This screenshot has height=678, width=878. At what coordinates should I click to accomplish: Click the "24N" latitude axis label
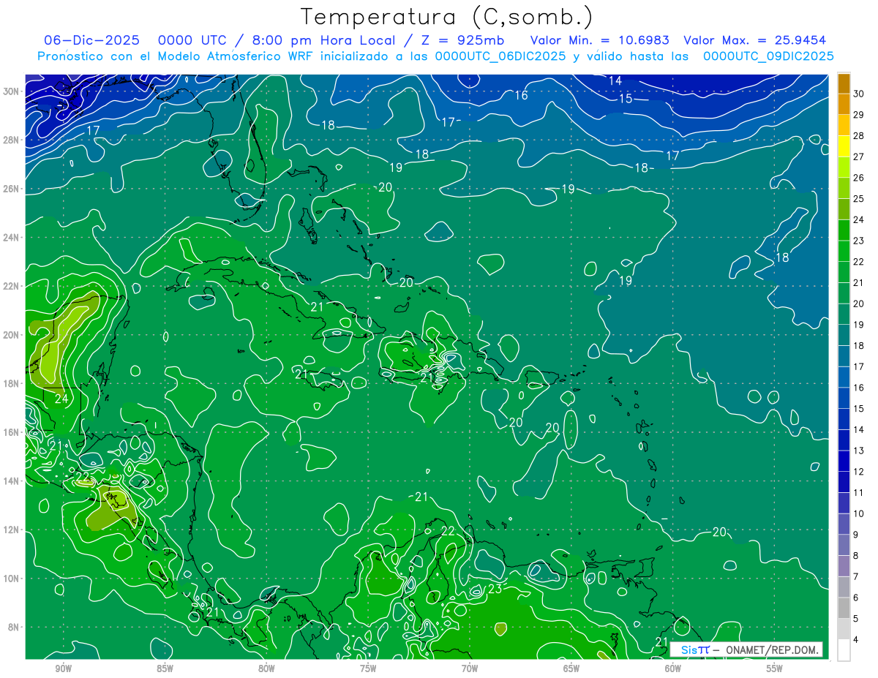tap(11, 238)
